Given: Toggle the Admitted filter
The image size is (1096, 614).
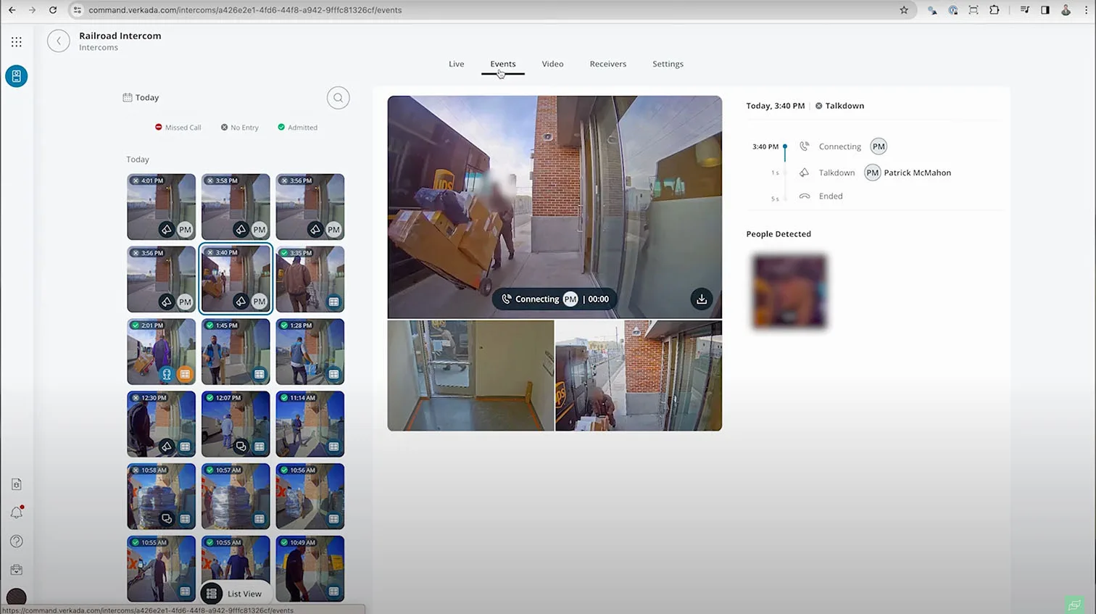Looking at the screenshot, I should coord(297,128).
